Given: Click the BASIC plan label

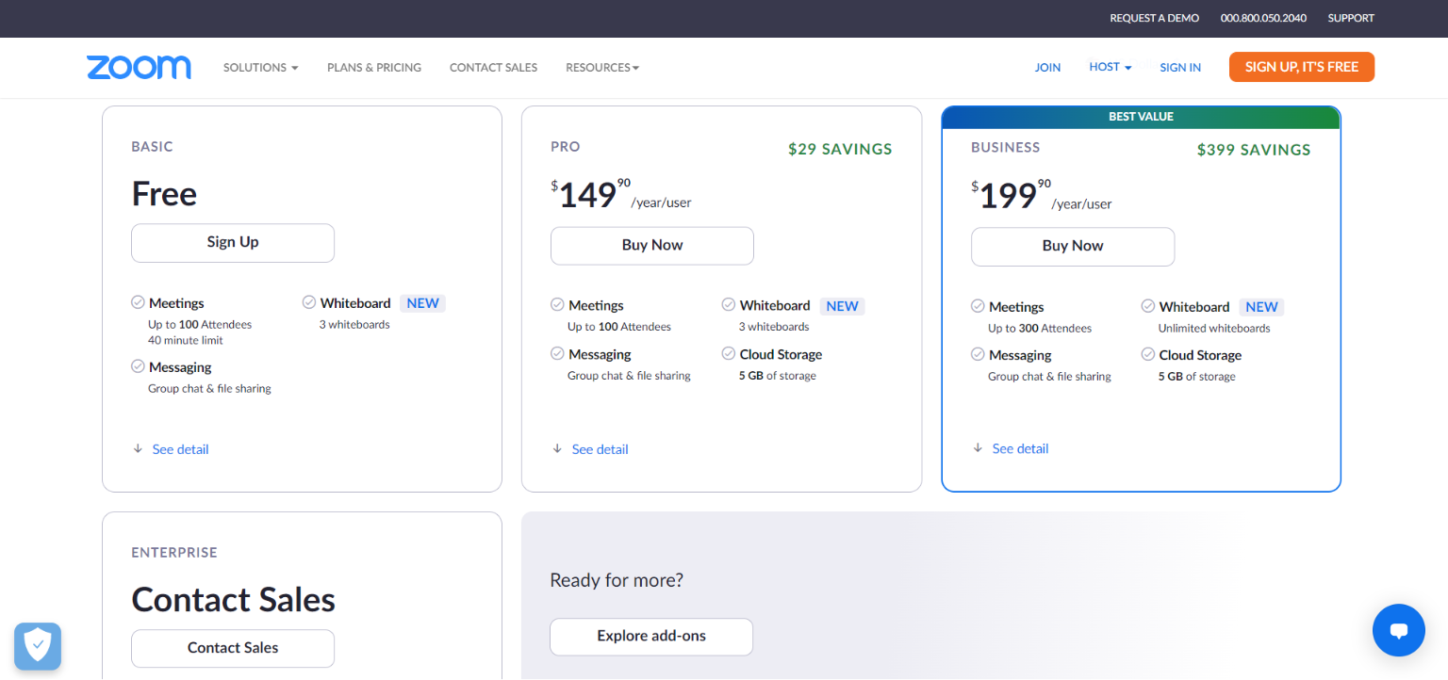Looking at the screenshot, I should pos(153,147).
